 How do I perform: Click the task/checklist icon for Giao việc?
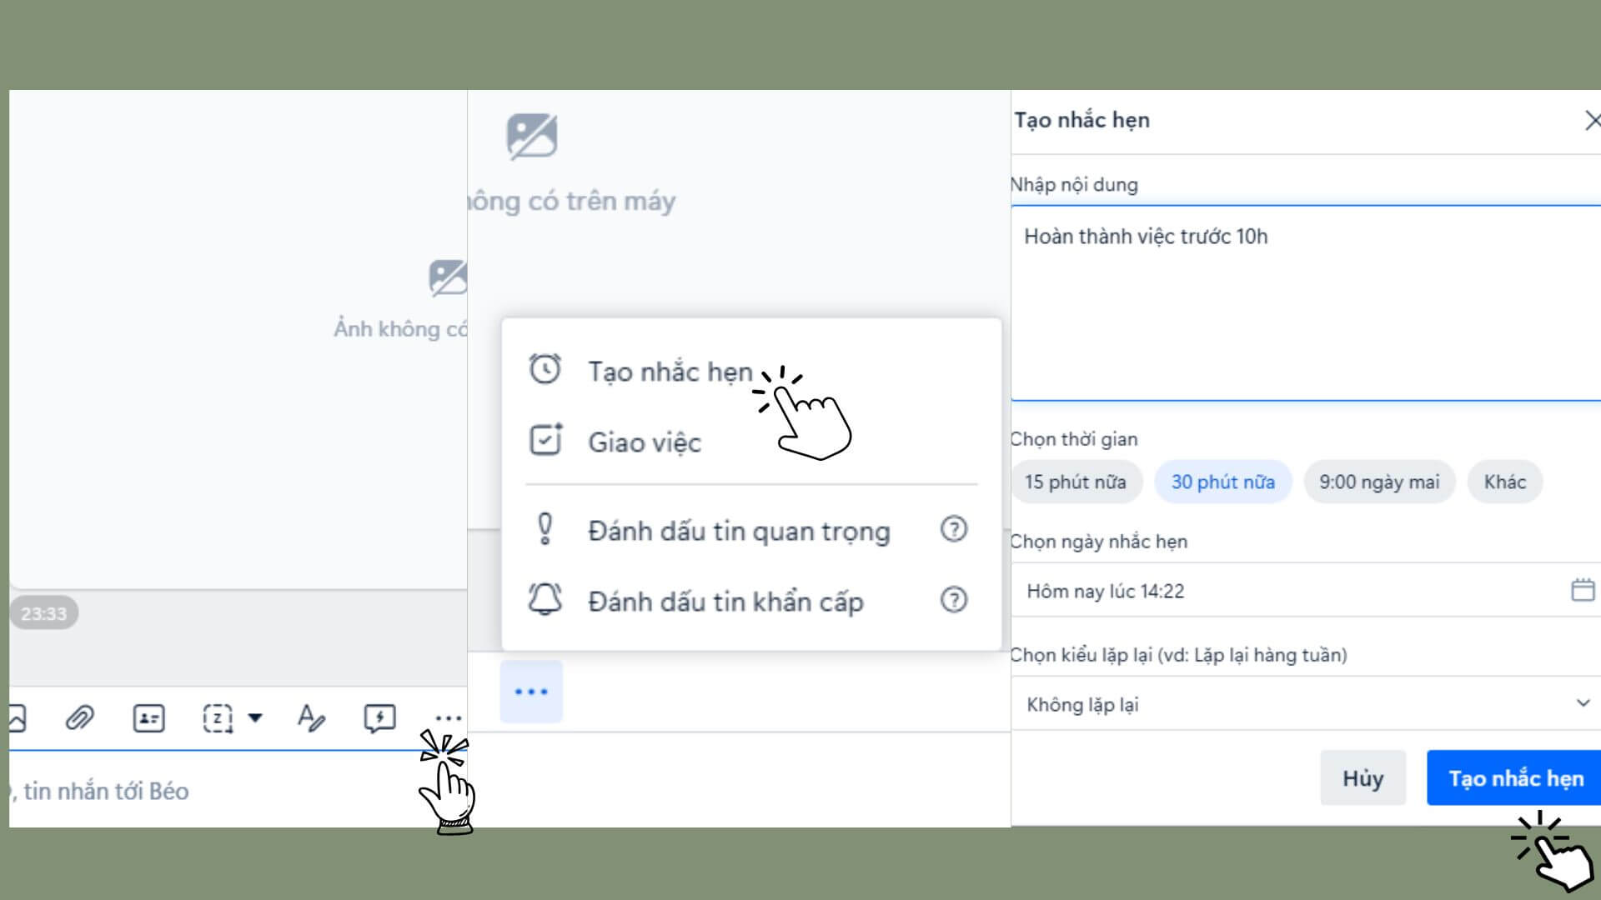pyautogui.click(x=545, y=441)
